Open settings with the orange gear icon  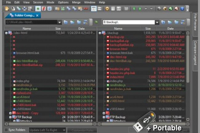(x=107, y=9)
